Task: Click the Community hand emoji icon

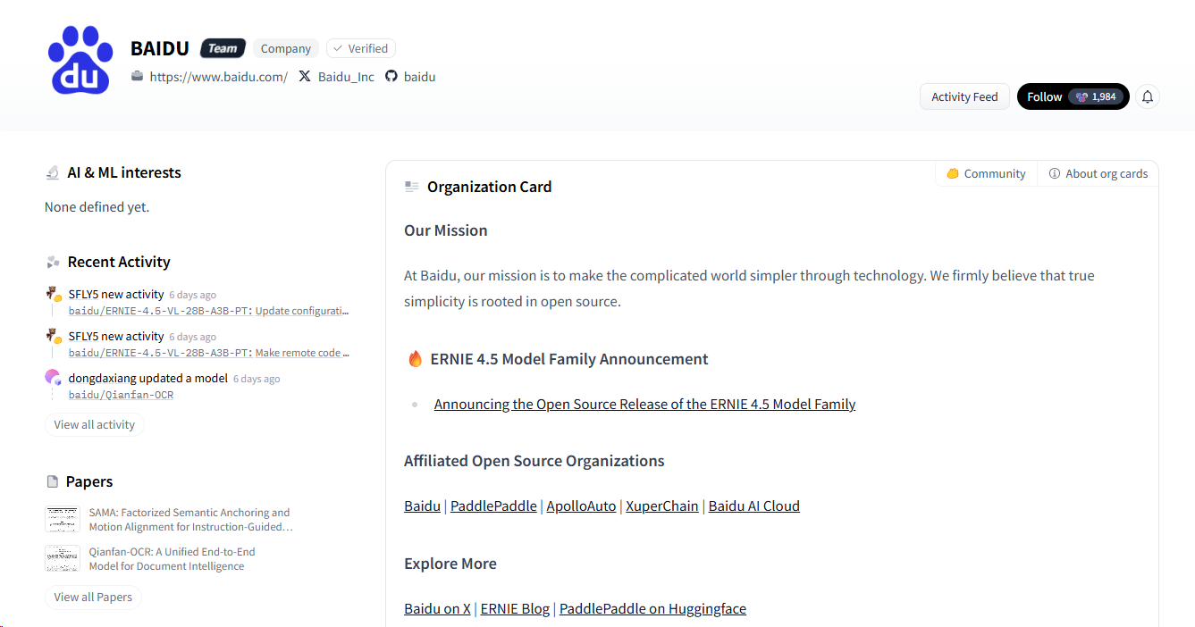Action: click(953, 174)
